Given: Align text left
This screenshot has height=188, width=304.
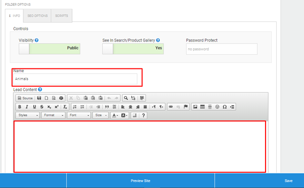Looking at the screenshot, I should click(123, 107).
